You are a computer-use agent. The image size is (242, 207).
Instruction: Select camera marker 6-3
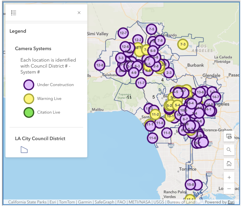[137, 66]
